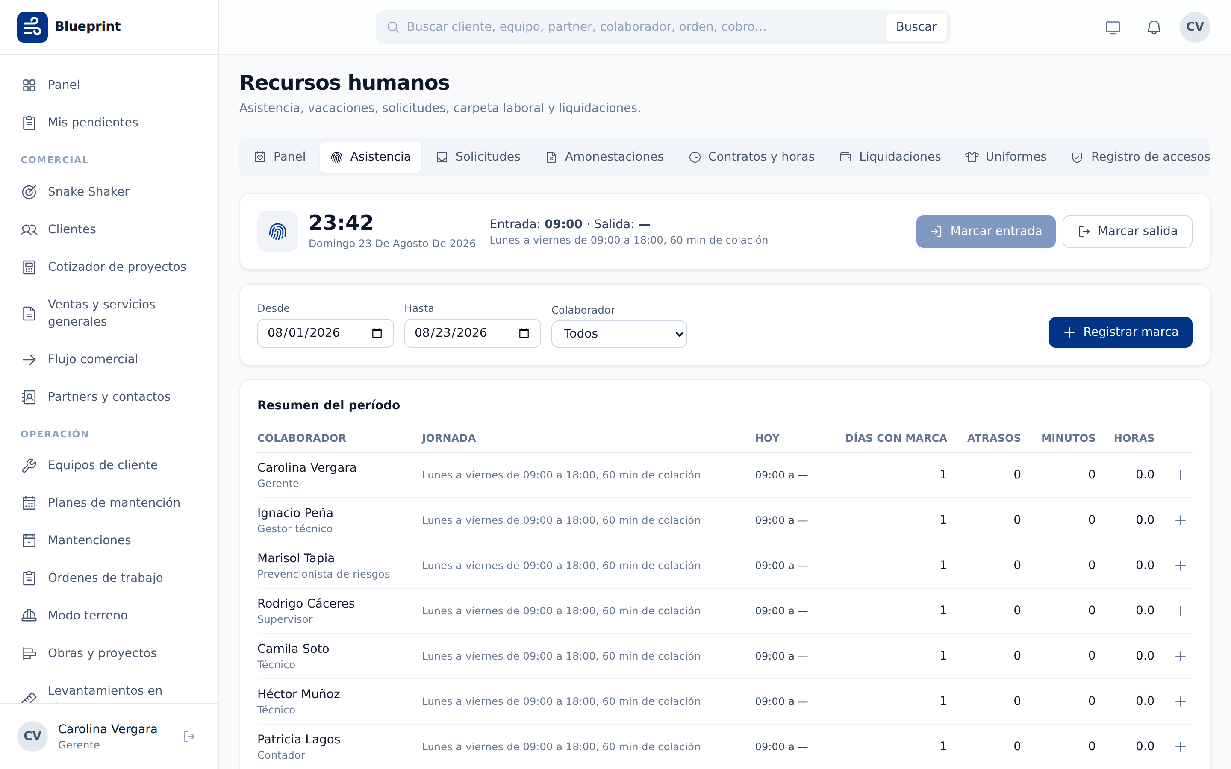Click the JORNADA column header
Screen dimensions: 1231x769
pyautogui.click(x=449, y=438)
